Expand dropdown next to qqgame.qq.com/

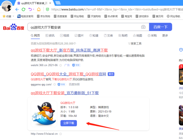[55, 84]
